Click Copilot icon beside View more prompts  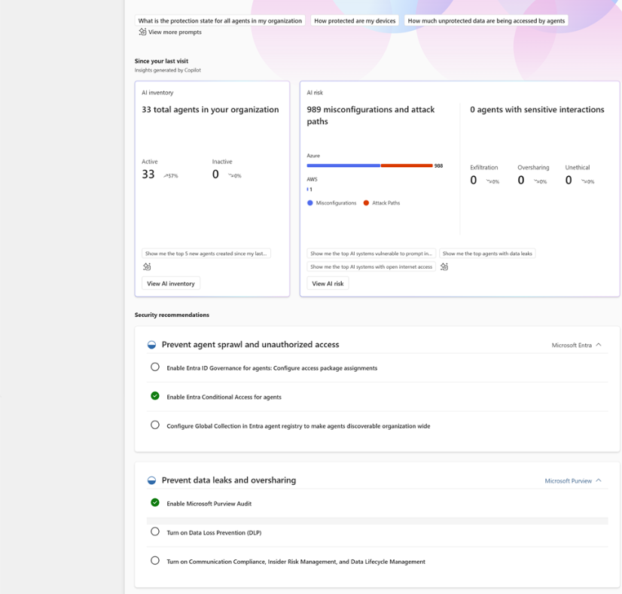(x=142, y=32)
